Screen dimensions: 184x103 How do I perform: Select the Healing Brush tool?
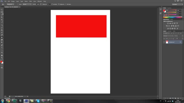click(x=2, y=25)
